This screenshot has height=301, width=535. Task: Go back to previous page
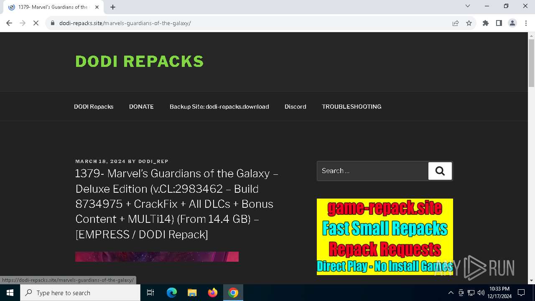pyautogui.click(x=9, y=23)
